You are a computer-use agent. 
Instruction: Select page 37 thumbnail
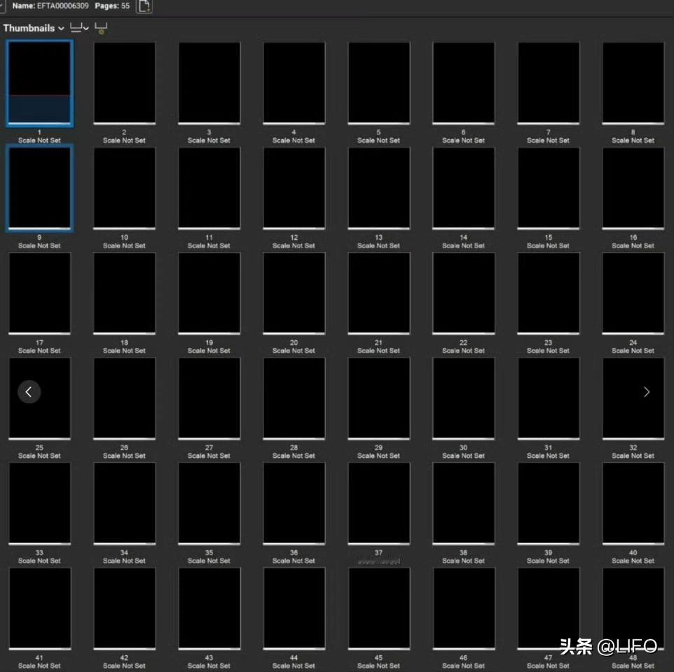click(379, 504)
